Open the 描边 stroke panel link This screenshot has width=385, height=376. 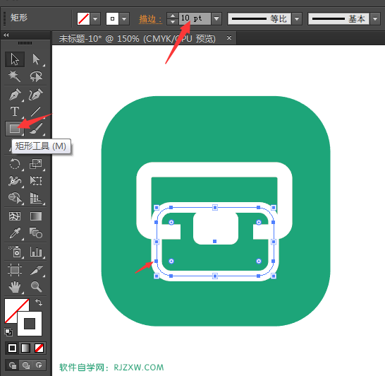click(x=150, y=19)
